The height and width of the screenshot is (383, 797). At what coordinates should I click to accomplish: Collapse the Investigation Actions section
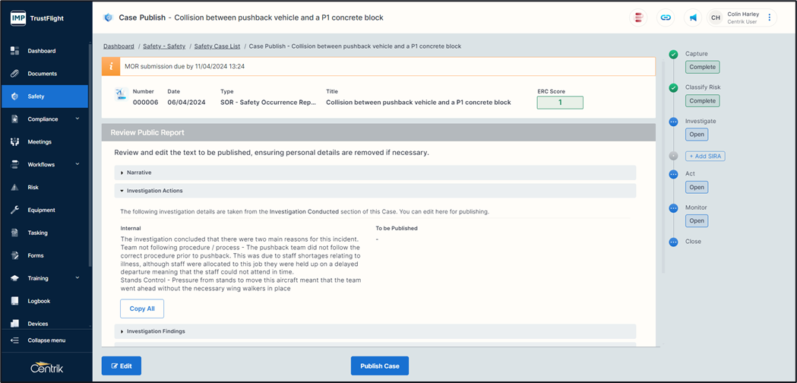pos(154,191)
